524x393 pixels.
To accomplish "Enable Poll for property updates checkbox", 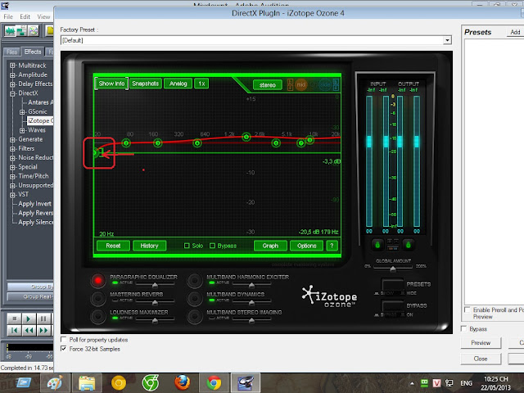I will click(x=64, y=340).
